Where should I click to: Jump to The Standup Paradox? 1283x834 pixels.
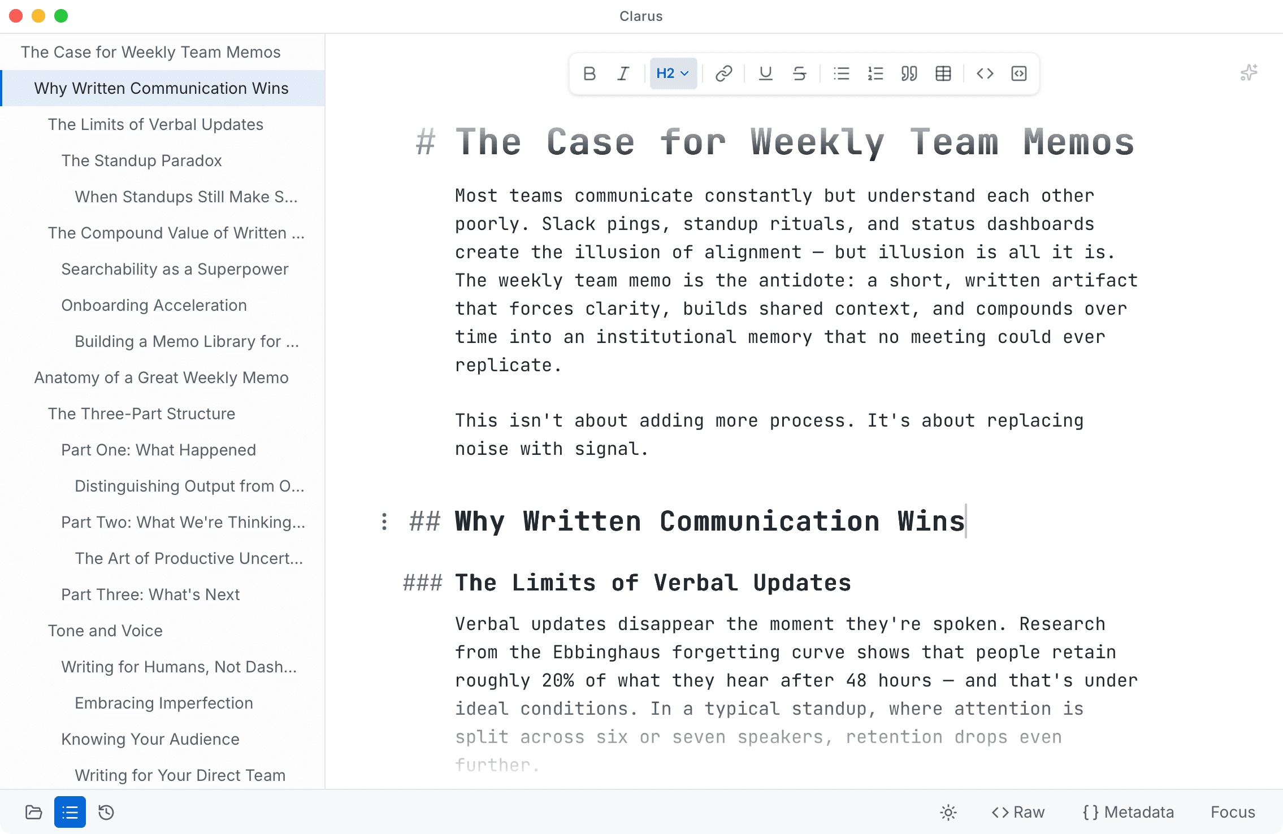click(x=163, y=160)
